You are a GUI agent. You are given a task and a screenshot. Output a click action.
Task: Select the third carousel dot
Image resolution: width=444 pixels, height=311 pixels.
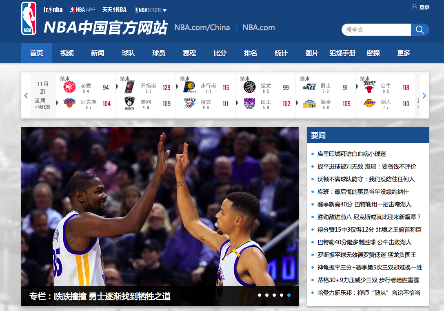tap(274, 295)
